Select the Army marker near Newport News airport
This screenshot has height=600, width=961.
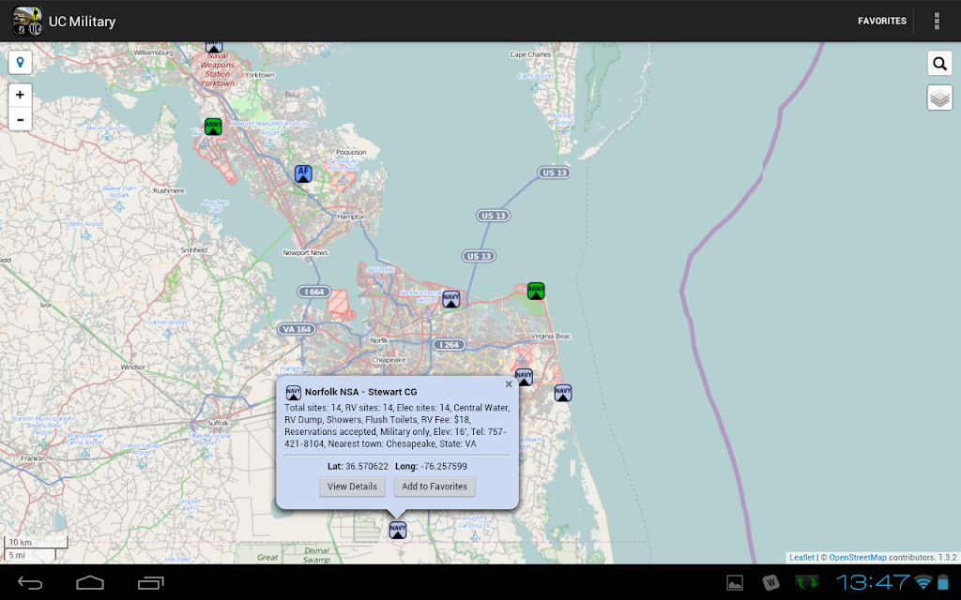[213, 127]
